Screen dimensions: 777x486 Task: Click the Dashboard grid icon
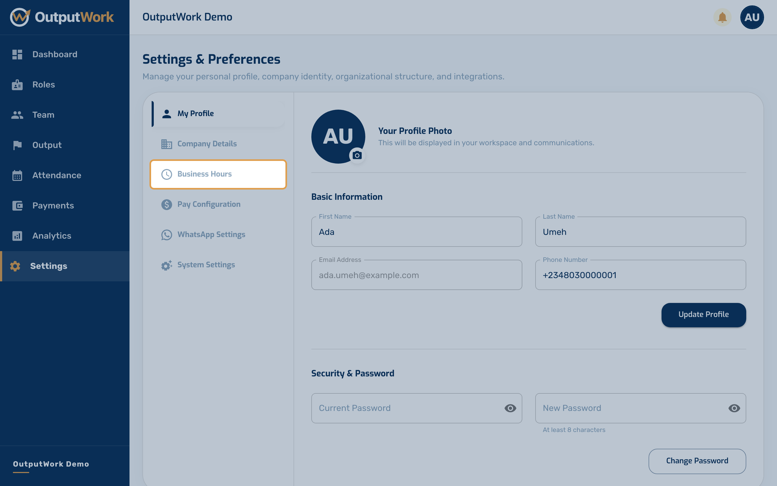[17, 54]
